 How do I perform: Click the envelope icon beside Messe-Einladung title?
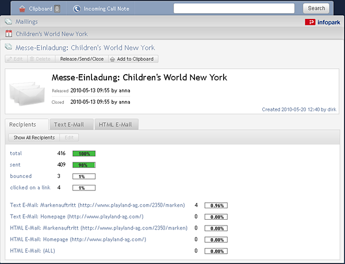pos(9,47)
